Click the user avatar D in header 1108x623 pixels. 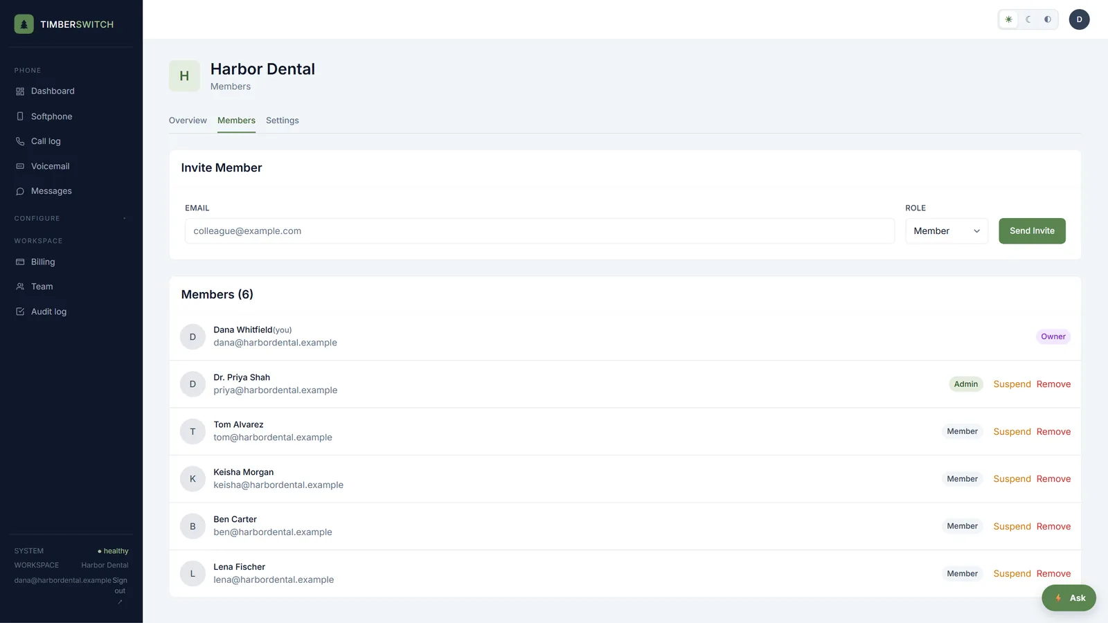(x=1079, y=19)
